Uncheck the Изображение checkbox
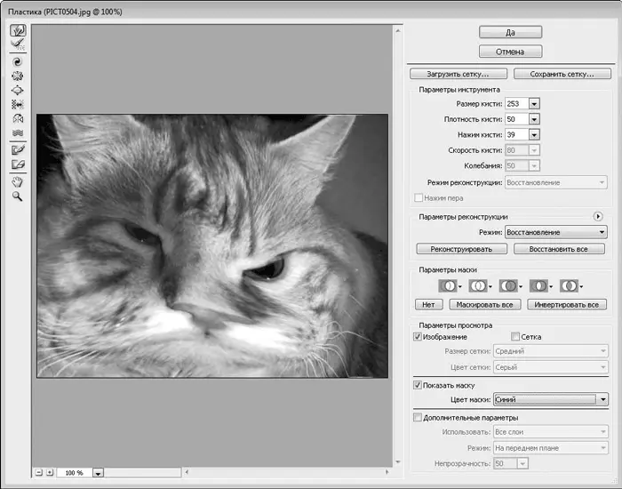This screenshot has height=489, width=622. (x=419, y=337)
